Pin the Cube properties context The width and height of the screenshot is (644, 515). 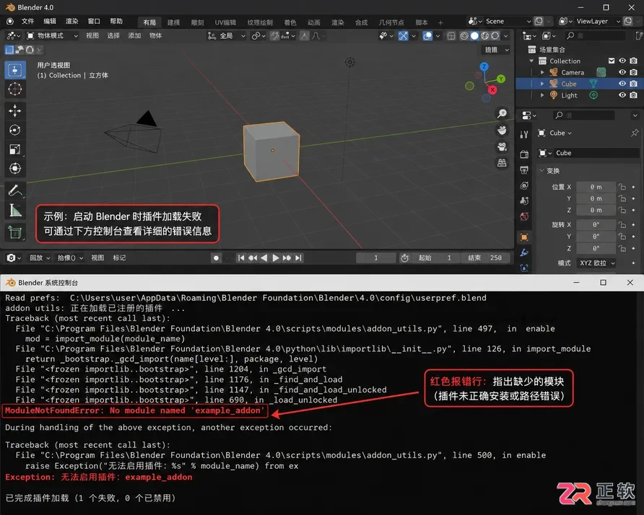click(x=635, y=133)
